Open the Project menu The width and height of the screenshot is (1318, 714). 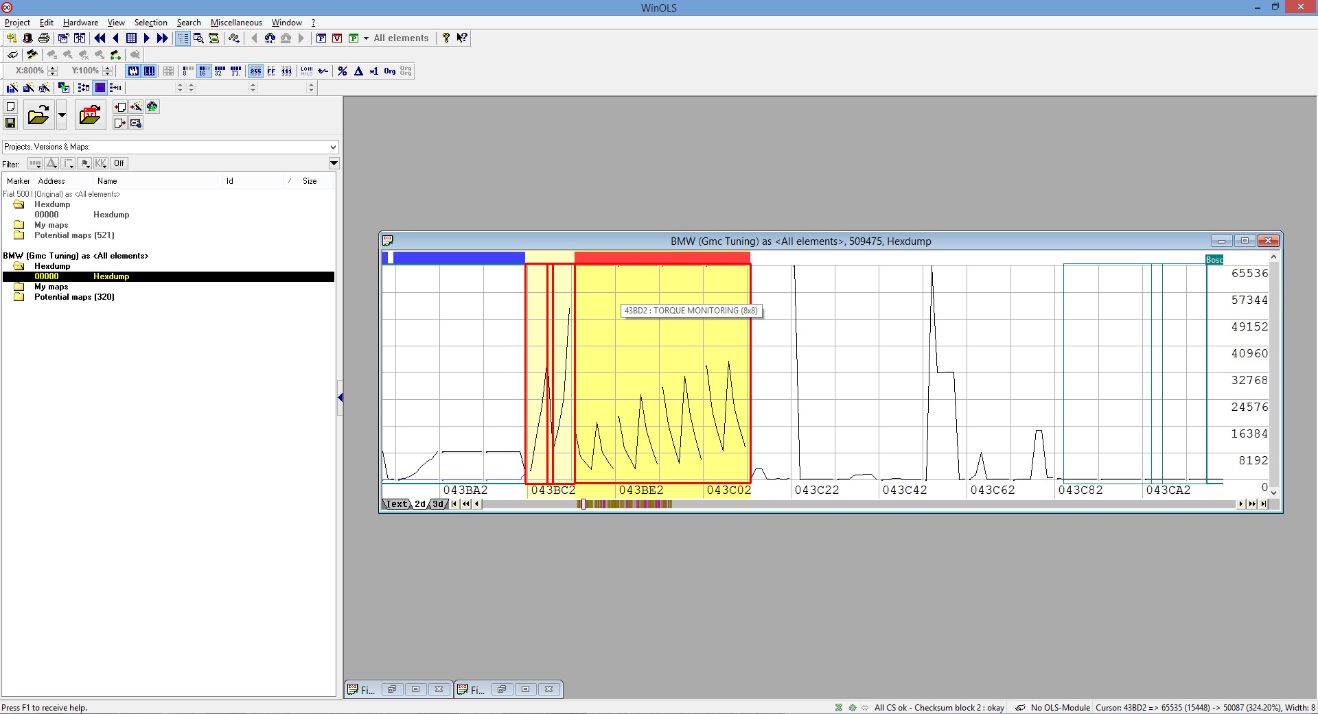coord(17,23)
